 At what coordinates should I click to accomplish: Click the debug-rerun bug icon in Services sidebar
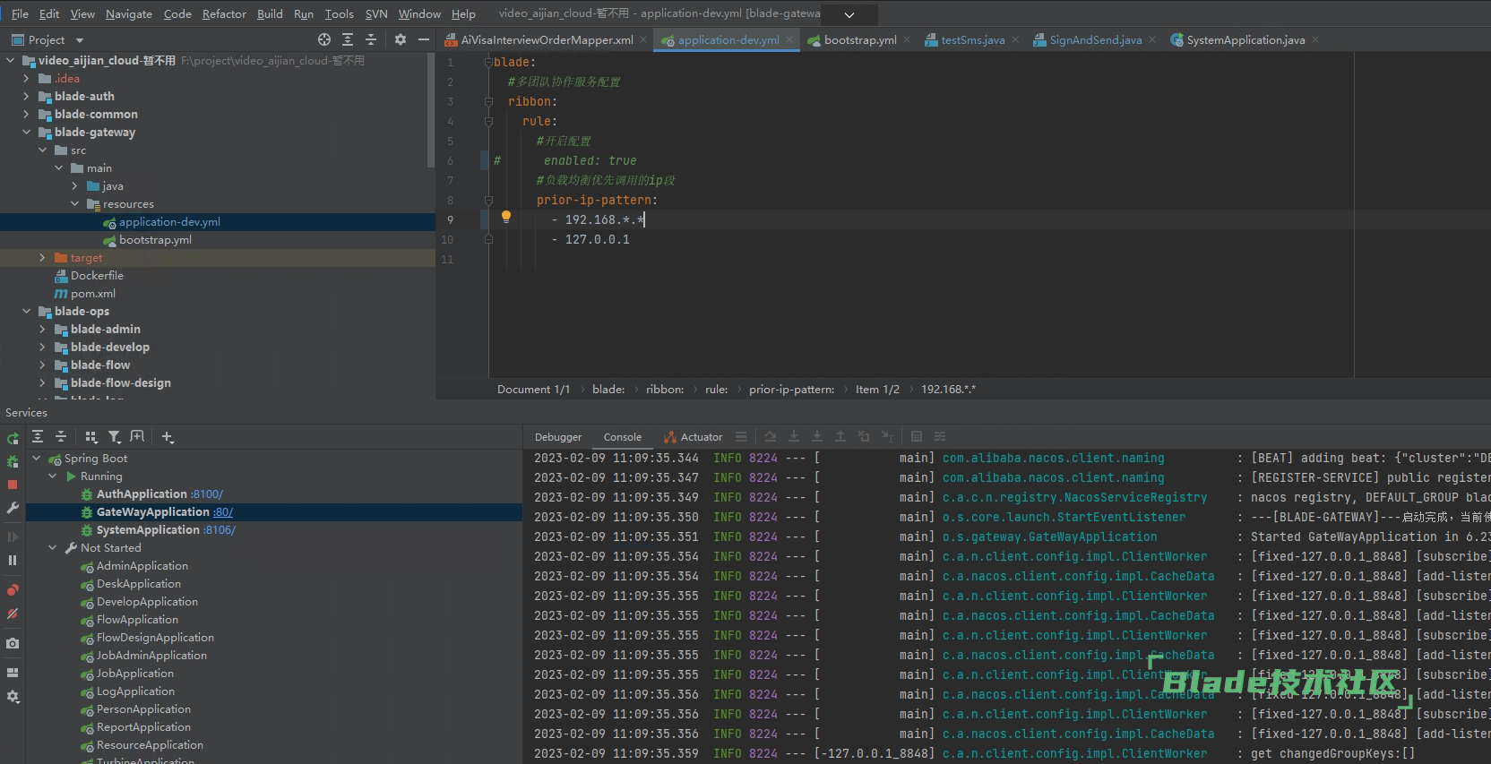pos(13,461)
